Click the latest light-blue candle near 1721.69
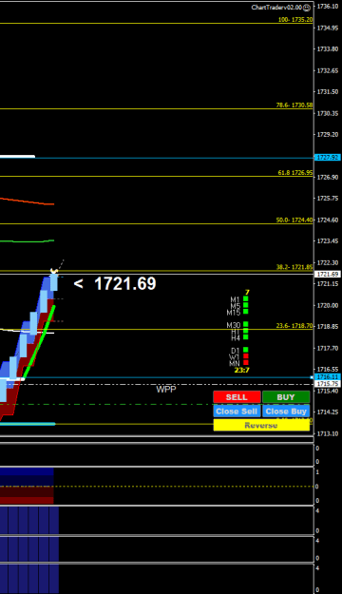The height and width of the screenshot is (594, 342). pyautogui.click(x=54, y=282)
